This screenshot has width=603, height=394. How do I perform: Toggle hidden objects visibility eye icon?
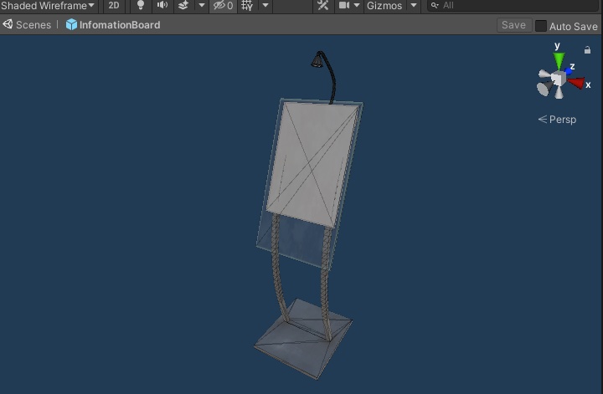(224, 6)
